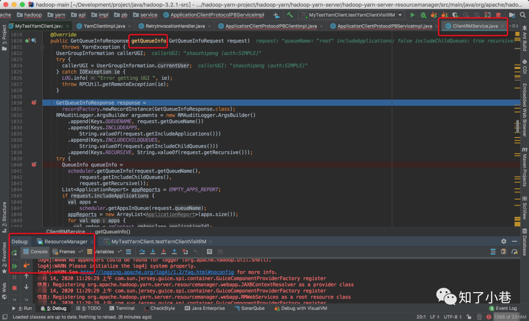Click Step Into blue down-arrow icon

pyautogui.click(x=153, y=252)
